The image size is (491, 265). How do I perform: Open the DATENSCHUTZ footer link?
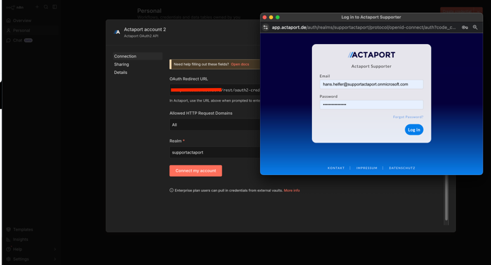[402, 168]
